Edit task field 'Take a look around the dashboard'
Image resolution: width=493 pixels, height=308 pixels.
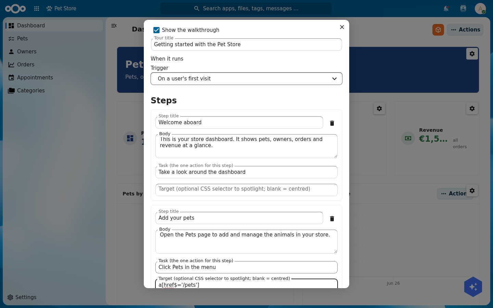point(246,172)
